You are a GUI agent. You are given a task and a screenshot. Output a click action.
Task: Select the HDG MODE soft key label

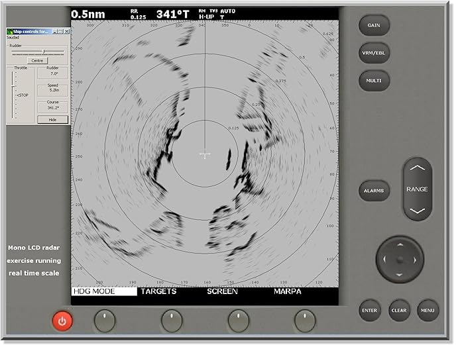104,291
